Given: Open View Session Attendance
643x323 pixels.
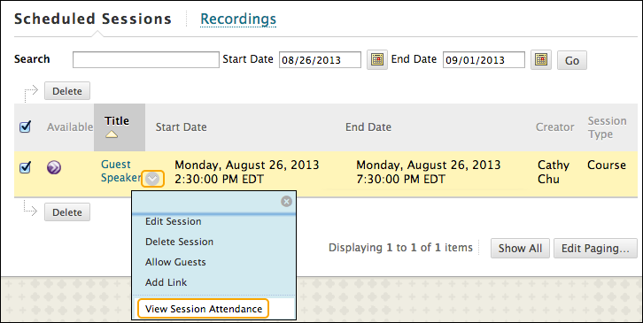Looking at the screenshot, I should [x=204, y=309].
